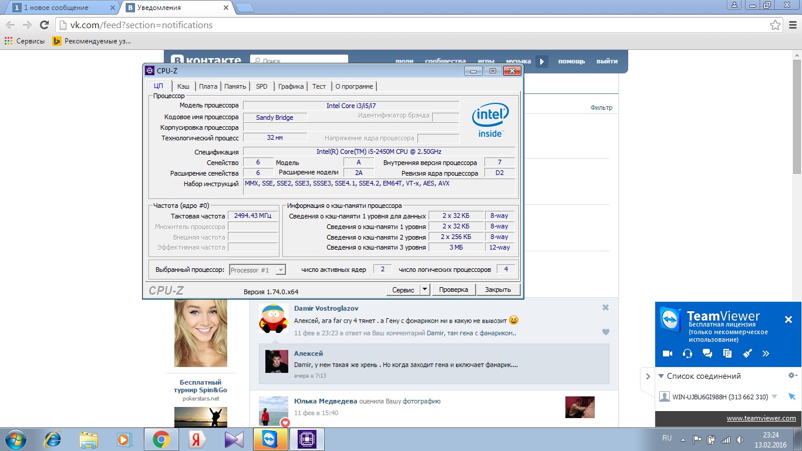The height and width of the screenshot is (451, 802).
Task: Click the CPU-Z title bar app icon
Action: point(150,71)
